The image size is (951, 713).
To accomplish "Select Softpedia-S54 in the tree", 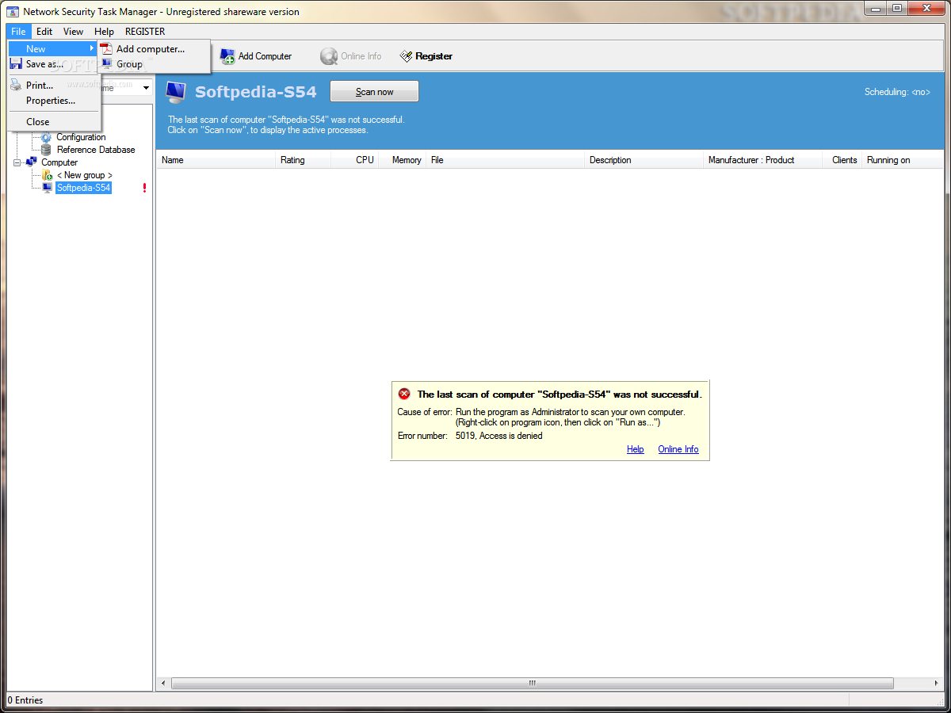I will pyautogui.click(x=83, y=188).
